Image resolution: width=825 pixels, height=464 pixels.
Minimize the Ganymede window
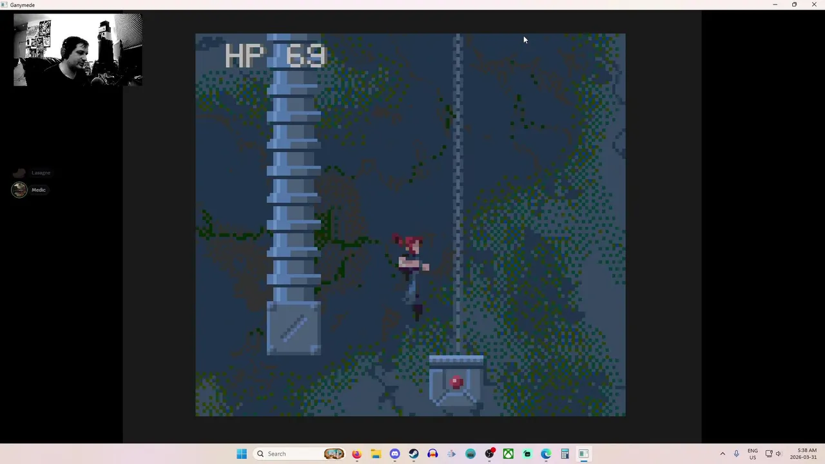pos(775,5)
